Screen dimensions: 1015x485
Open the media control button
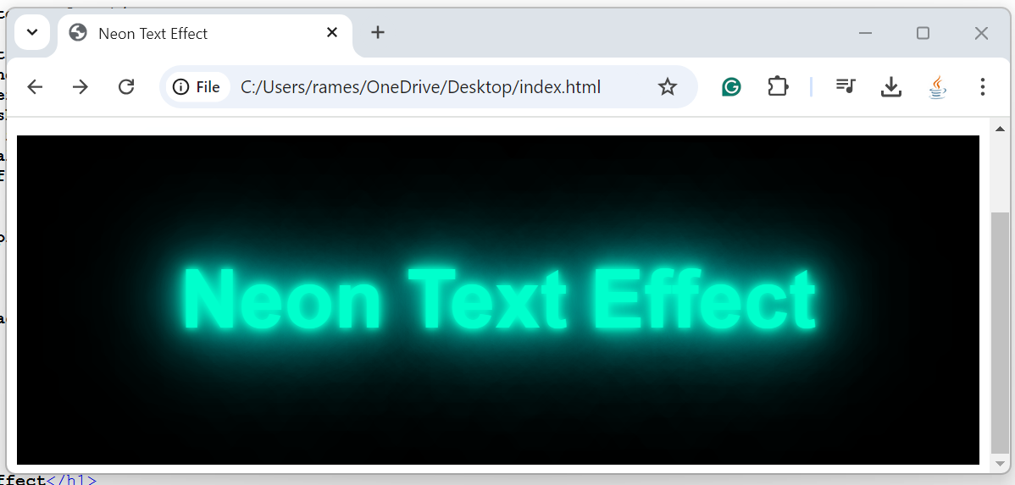tap(846, 86)
